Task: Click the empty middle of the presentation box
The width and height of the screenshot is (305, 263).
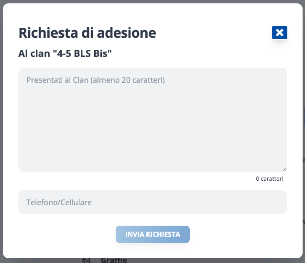Action: click(x=152, y=124)
